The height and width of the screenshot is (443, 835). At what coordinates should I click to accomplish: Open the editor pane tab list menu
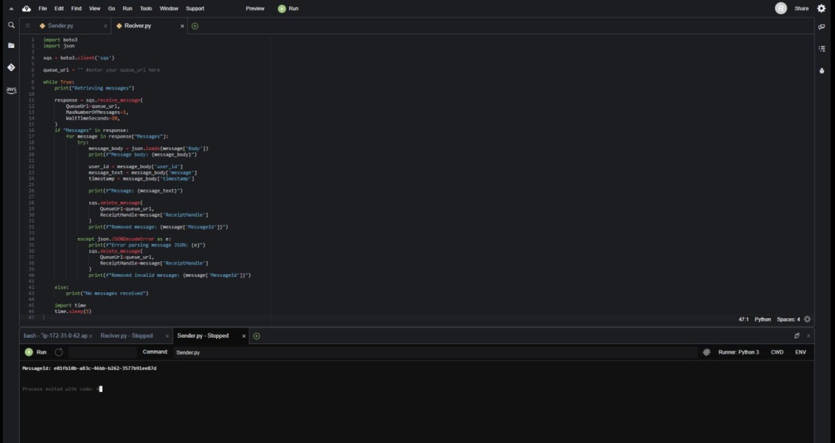coord(27,26)
